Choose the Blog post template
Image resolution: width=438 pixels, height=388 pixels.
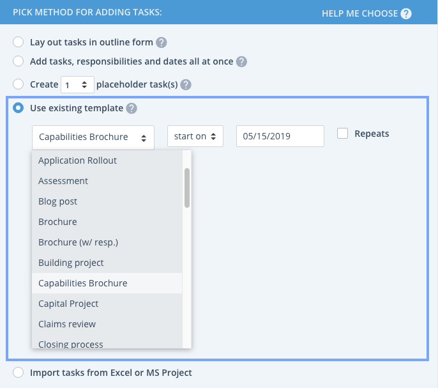(57, 201)
